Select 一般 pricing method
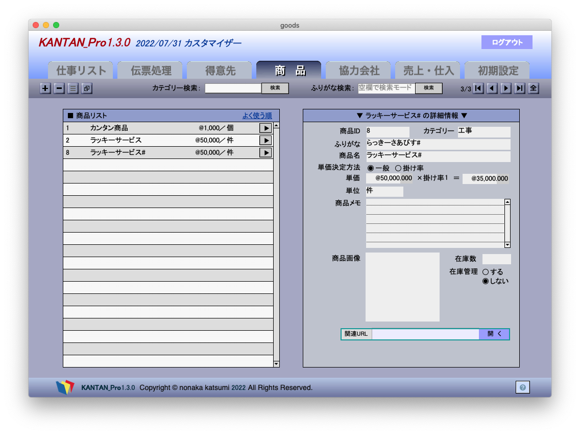The image size is (580, 435). (x=371, y=168)
